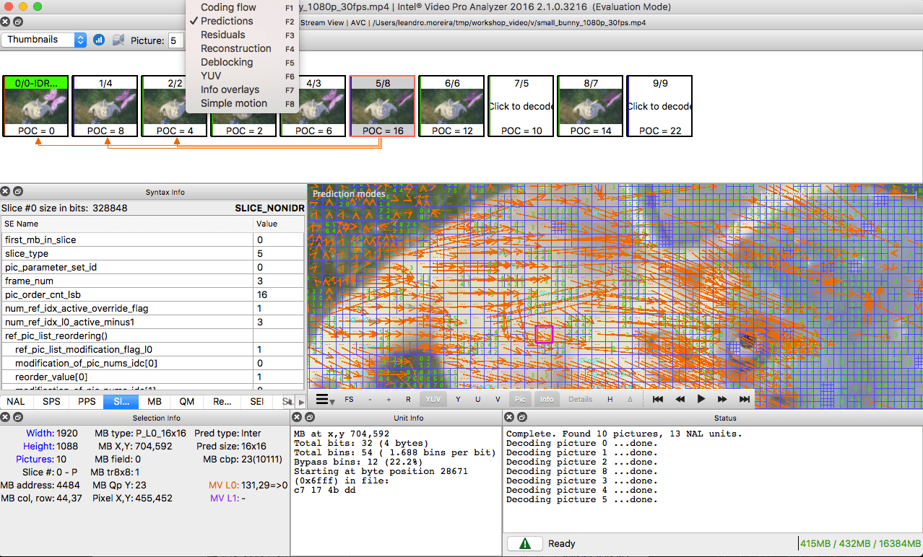The width and height of the screenshot is (923, 557).
Task: Open the Thumbnails view dropdown
Action: (x=44, y=40)
